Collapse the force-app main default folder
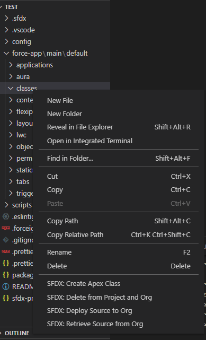 tap(6, 53)
